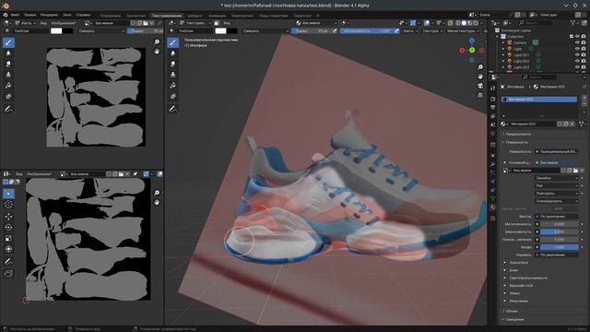The image size is (590, 332).
Task: Activate the Transform tool in UV editor
Action: pyautogui.click(x=8, y=249)
